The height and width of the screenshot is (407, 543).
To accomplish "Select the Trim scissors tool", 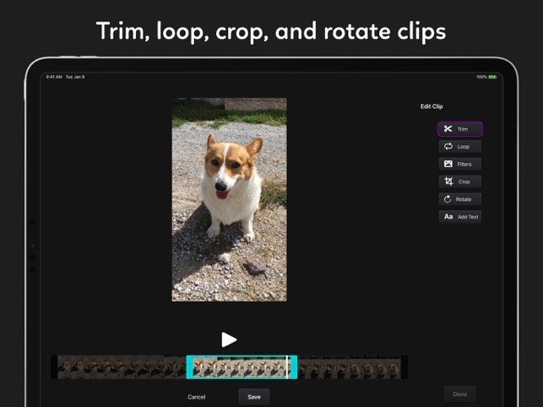I will pyautogui.click(x=459, y=129).
